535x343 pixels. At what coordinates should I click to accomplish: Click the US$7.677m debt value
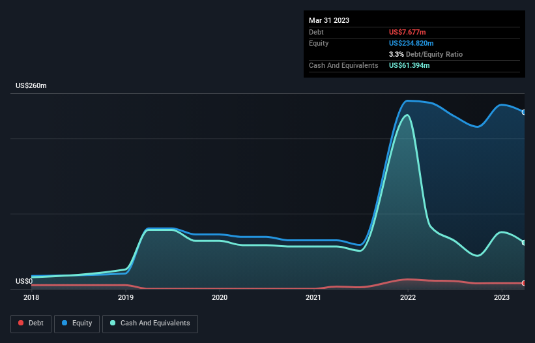pos(407,32)
